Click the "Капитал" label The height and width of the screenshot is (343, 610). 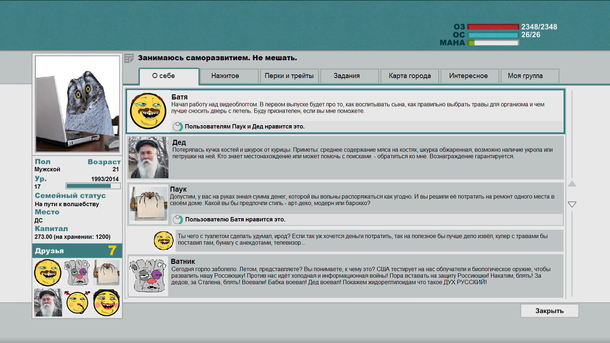(x=51, y=229)
